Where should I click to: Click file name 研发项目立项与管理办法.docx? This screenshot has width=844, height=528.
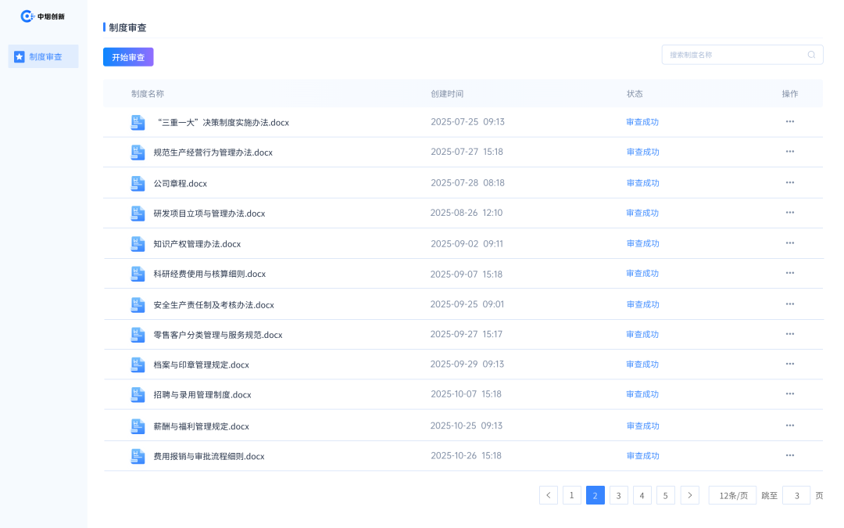(x=209, y=214)
